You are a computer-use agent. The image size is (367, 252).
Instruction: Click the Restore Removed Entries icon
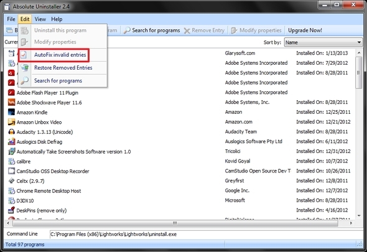pyautogui.click(x=24, y=68)
